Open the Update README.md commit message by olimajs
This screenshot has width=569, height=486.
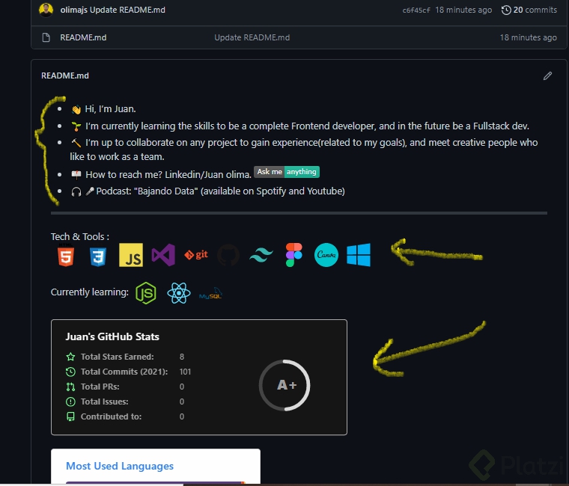(x=127, y=10)
